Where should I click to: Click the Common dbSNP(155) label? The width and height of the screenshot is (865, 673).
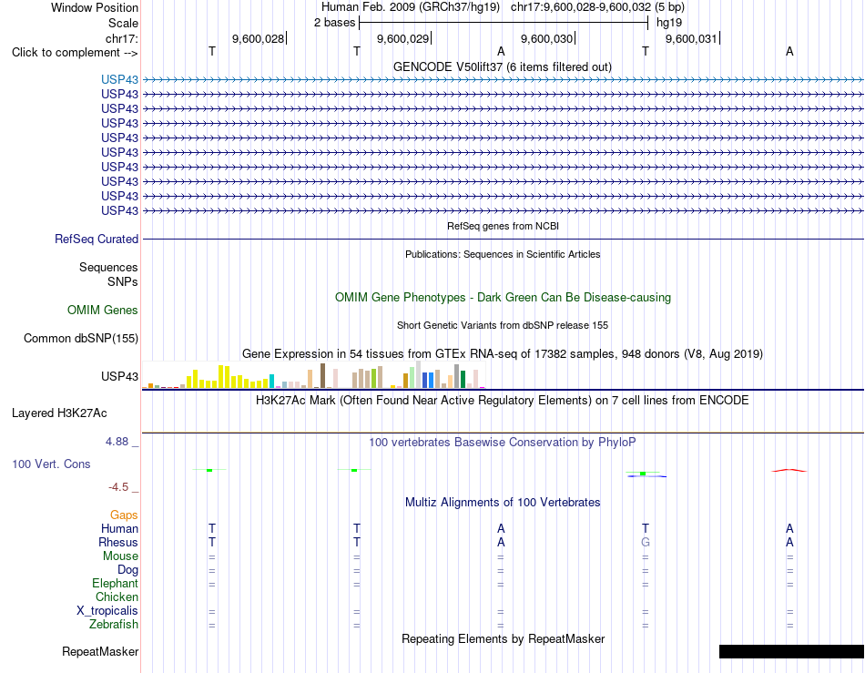[80, 338]
